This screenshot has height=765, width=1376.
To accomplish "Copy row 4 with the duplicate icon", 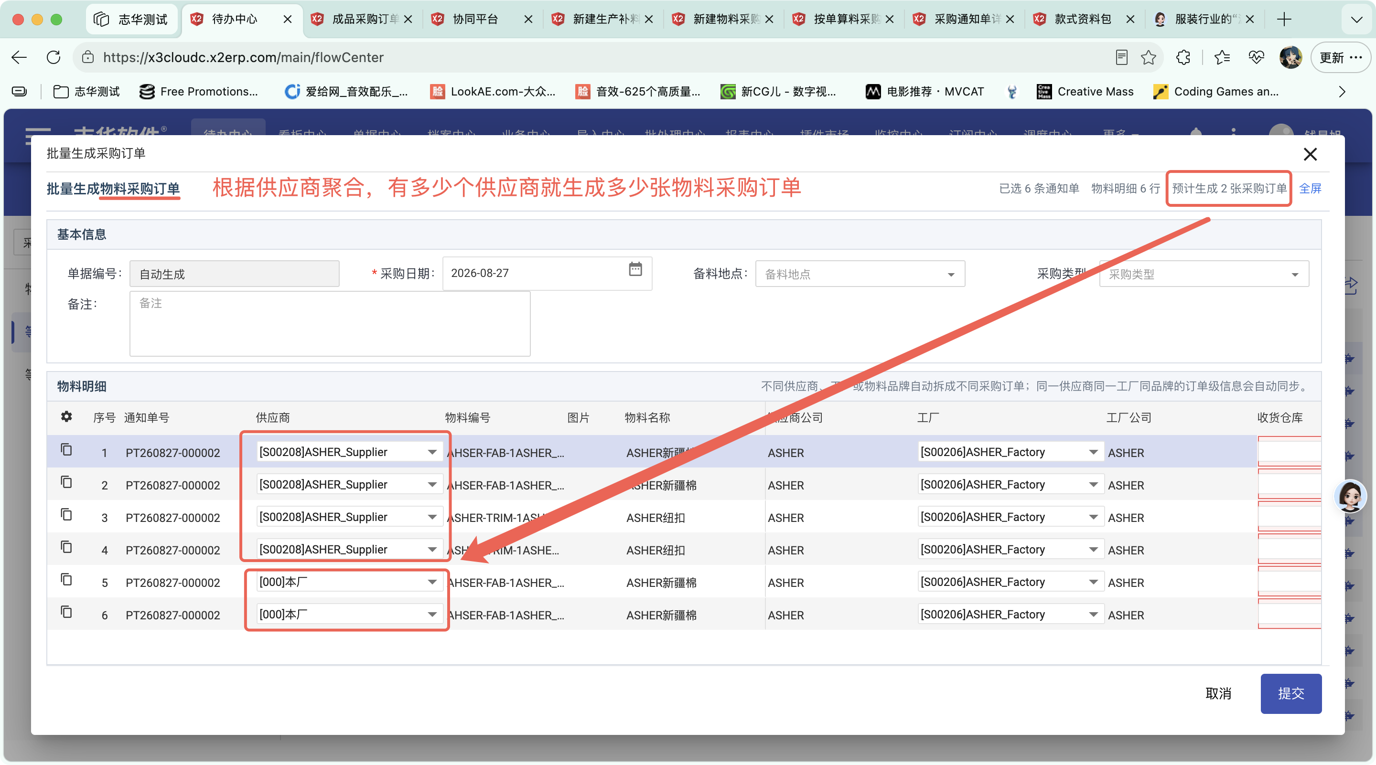I will click(66, 548).
